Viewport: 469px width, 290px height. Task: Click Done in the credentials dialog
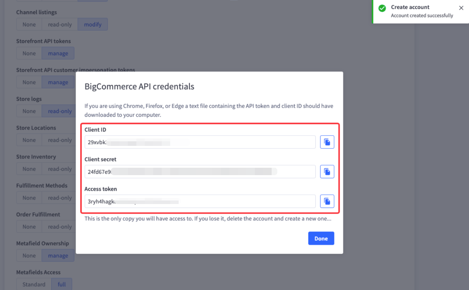click(x=321, y=239)
